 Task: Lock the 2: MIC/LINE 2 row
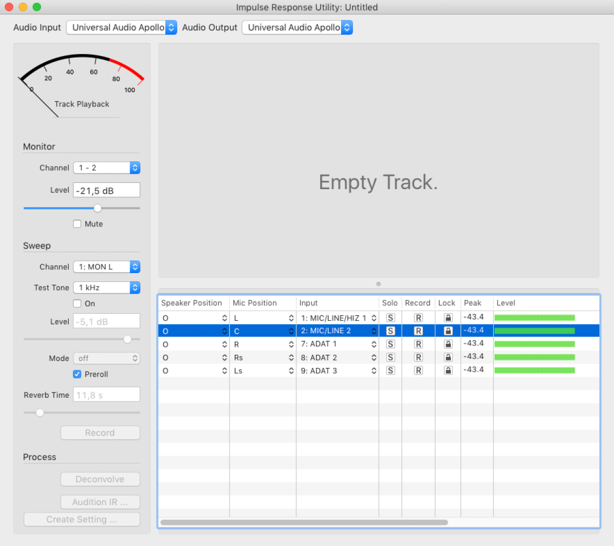(x=448, y=331)
